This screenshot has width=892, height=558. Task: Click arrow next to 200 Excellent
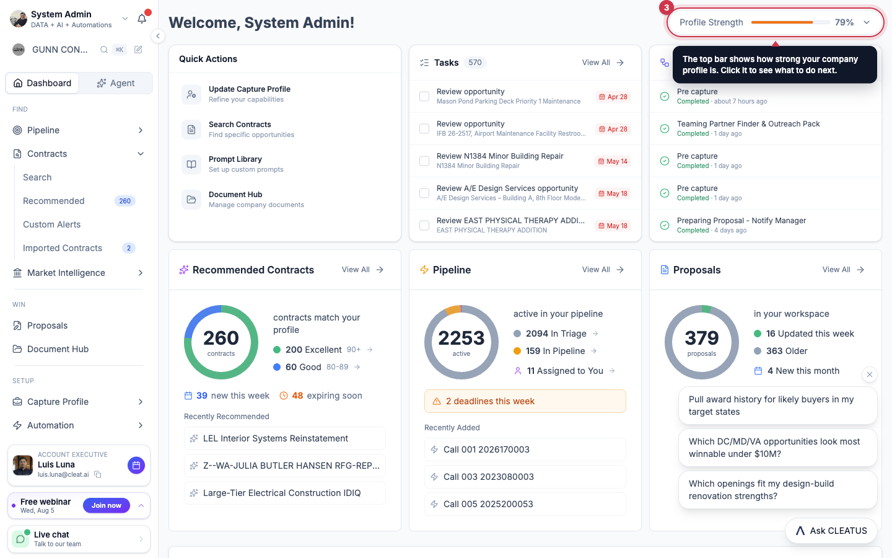[370, 350]
